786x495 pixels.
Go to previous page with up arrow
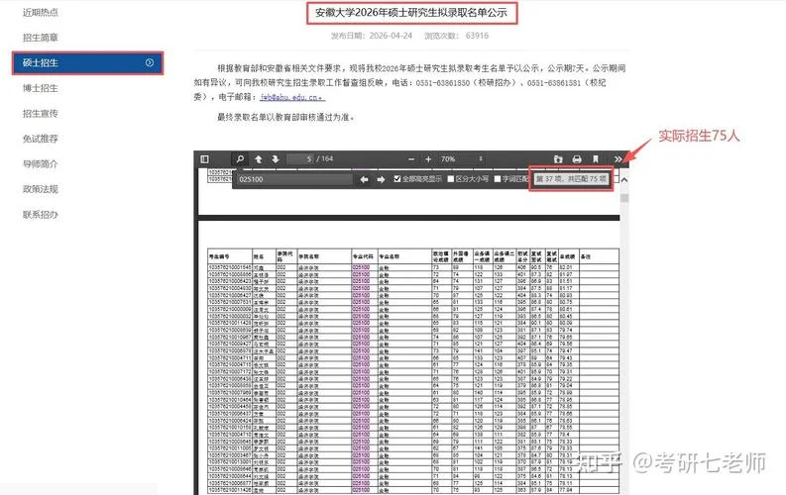point(258,159)
